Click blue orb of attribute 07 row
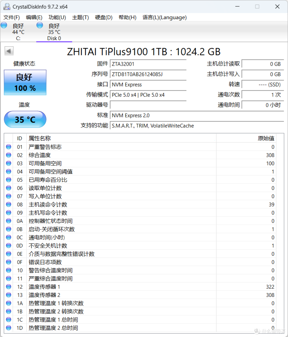288x337 pixels. click(x=9, y=196)
